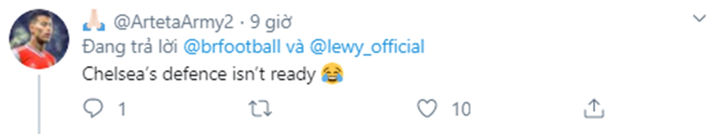Expand the tweet options chevron

click(x=699, y=18)
